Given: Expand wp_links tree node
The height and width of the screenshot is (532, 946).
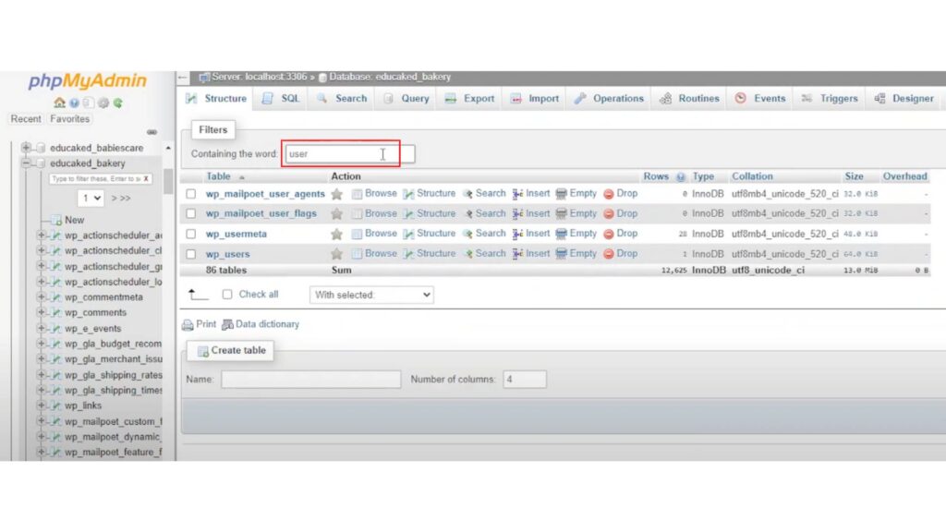Looking at the screenshot, I should pos(42,405).
